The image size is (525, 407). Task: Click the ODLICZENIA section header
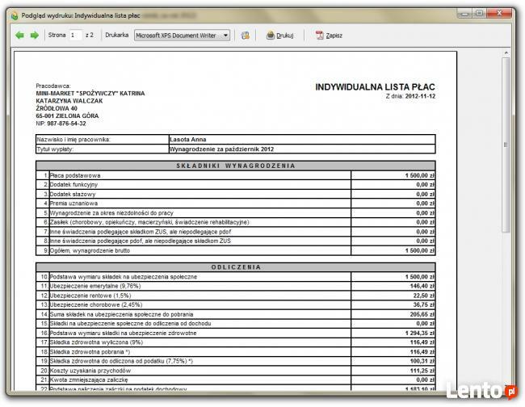(235, 266)
